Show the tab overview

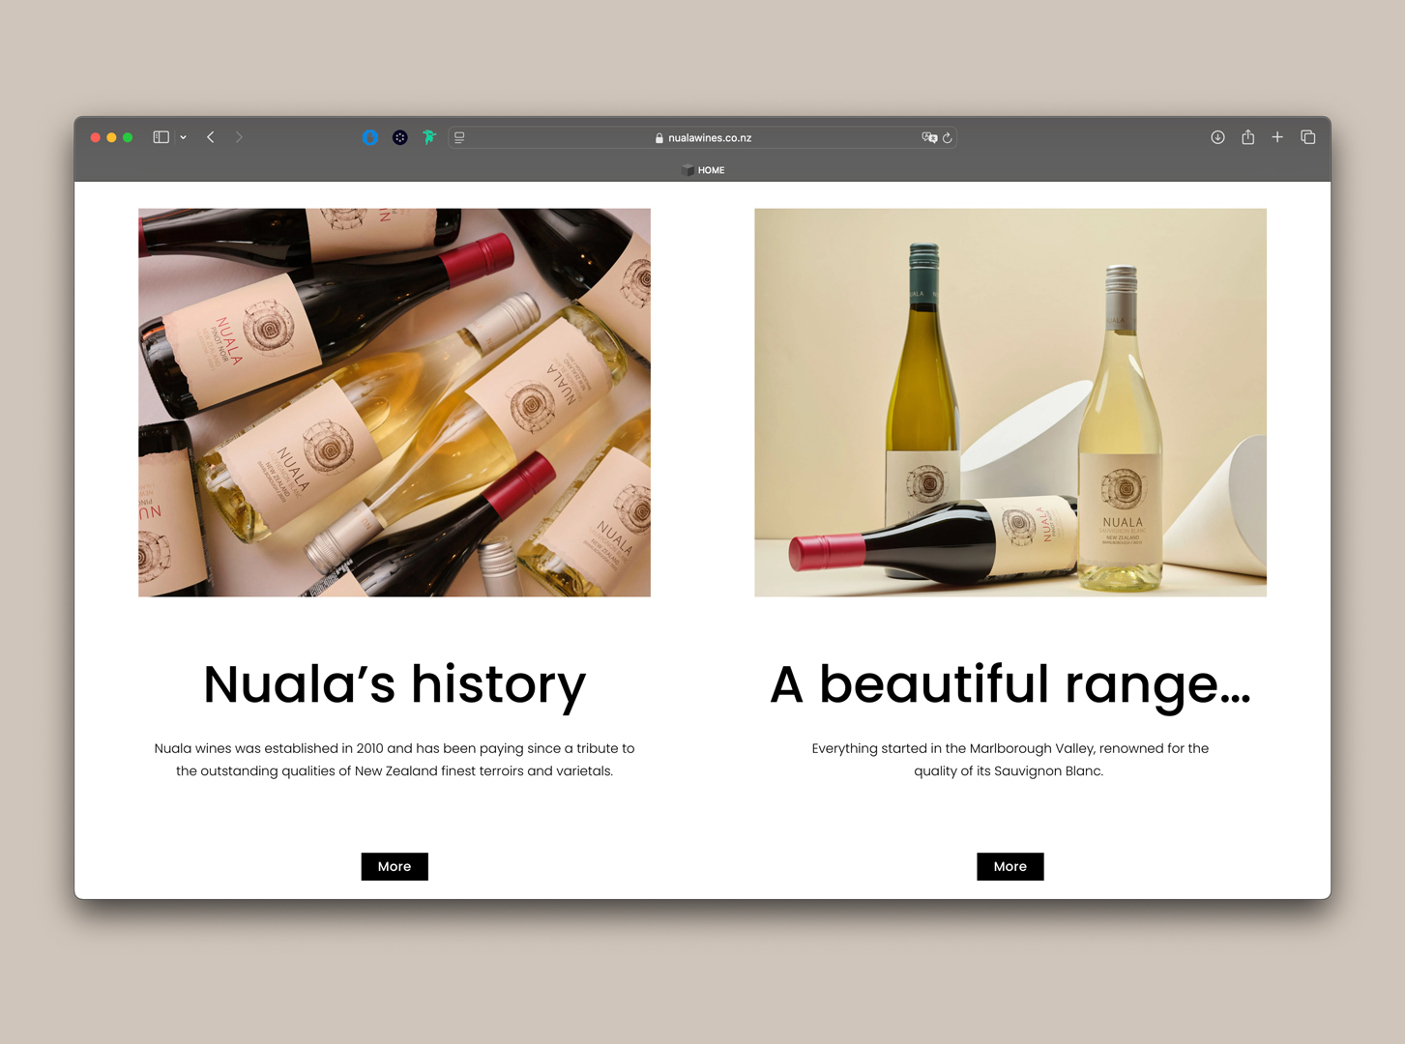coord(1308,137)
